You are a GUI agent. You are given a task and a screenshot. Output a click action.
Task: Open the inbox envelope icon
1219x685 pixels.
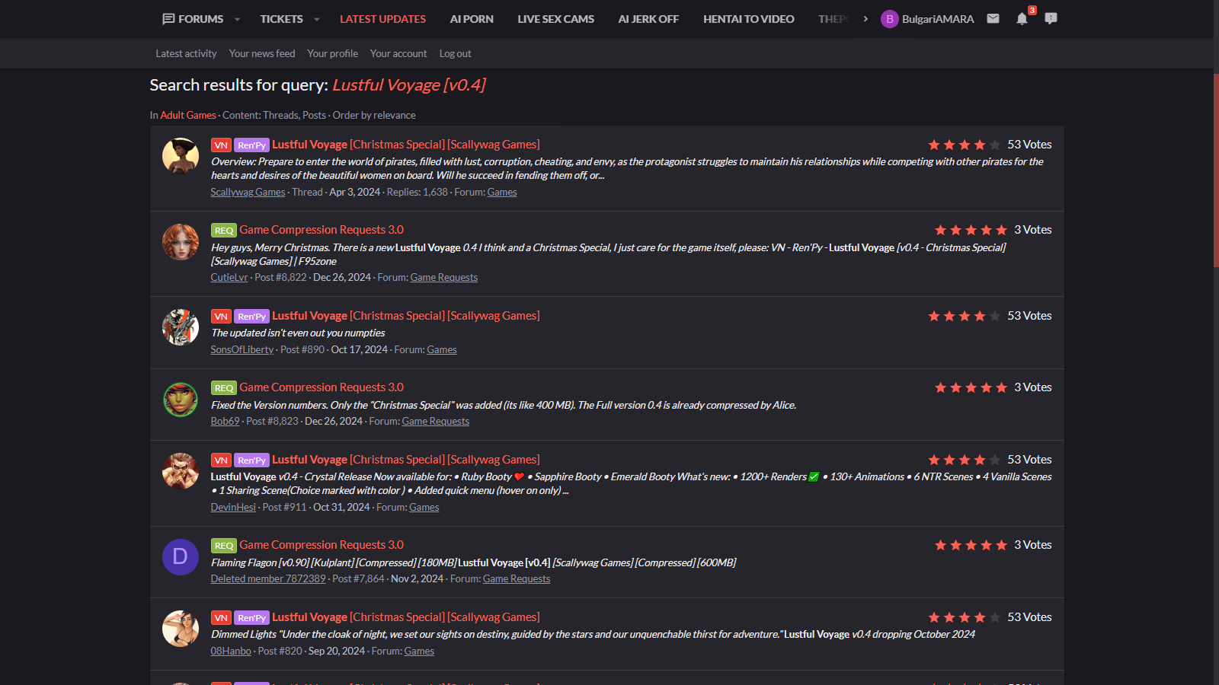(993, 18)
